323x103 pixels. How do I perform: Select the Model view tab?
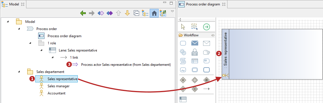(14, 4)
